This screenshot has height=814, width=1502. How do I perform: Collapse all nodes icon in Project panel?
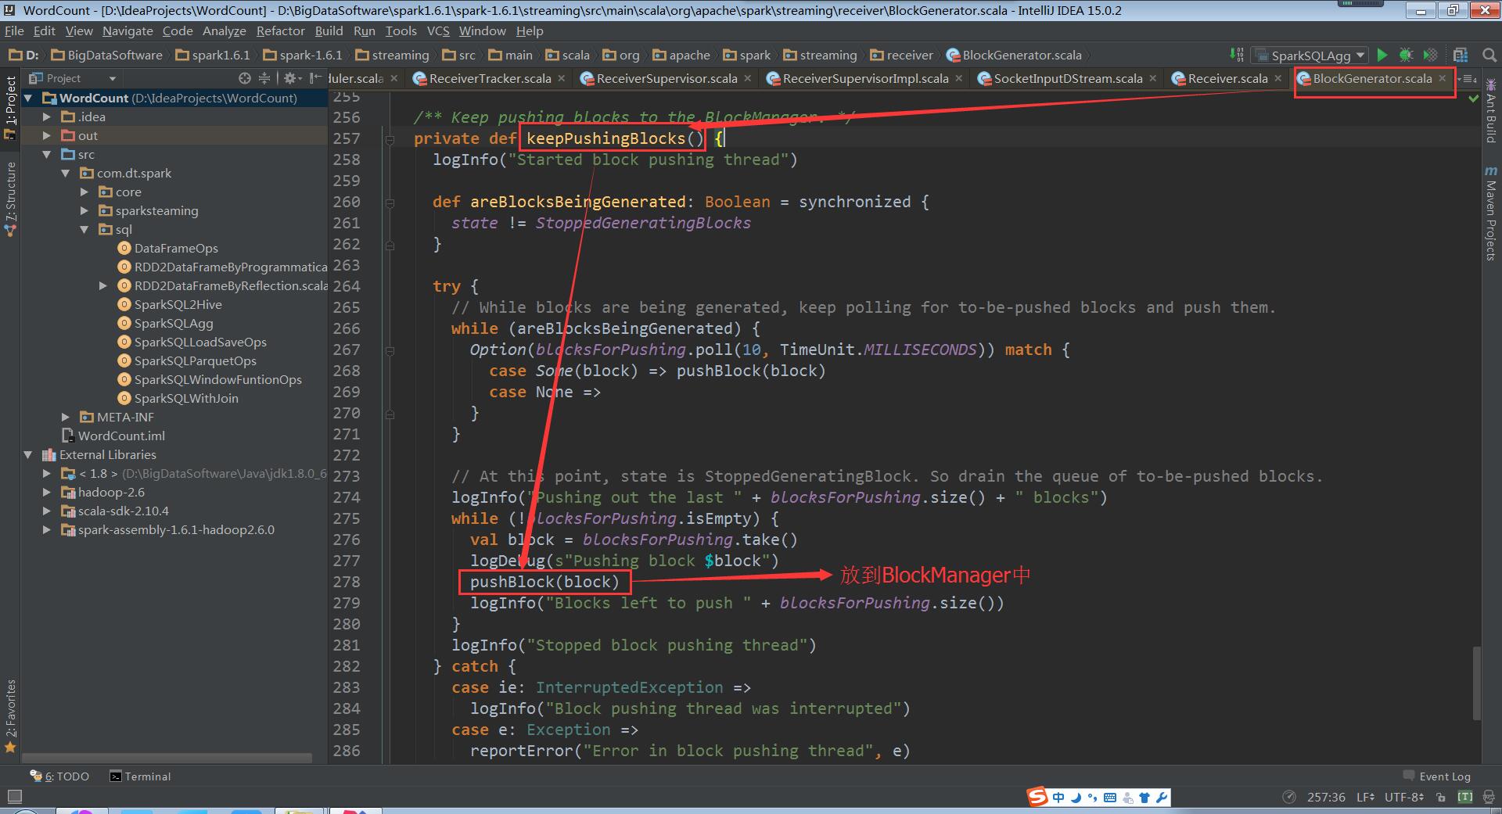264,78
